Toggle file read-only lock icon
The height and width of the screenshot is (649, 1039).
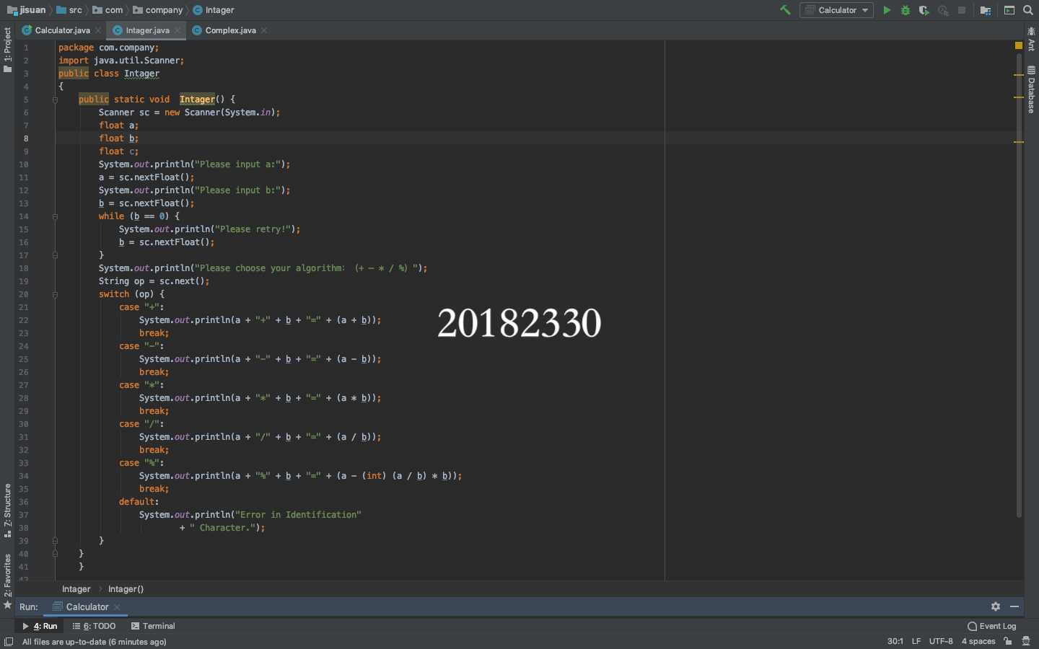click(1008, 641)
